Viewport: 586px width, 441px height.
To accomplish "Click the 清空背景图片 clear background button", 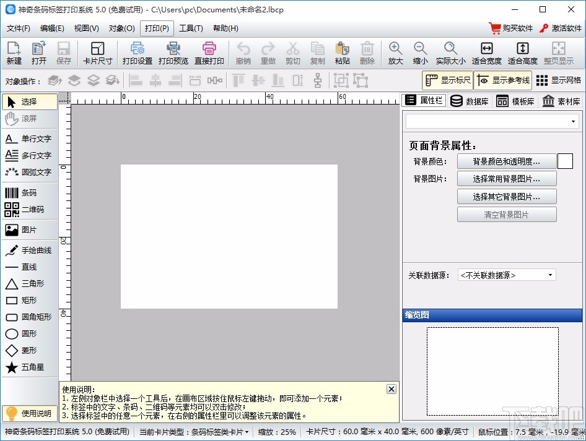I will [x=507, y=215].
